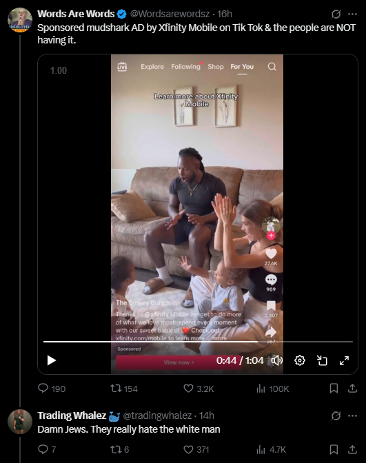
Task: Open Grok icon on the main post
Action: tap(336, 14)
